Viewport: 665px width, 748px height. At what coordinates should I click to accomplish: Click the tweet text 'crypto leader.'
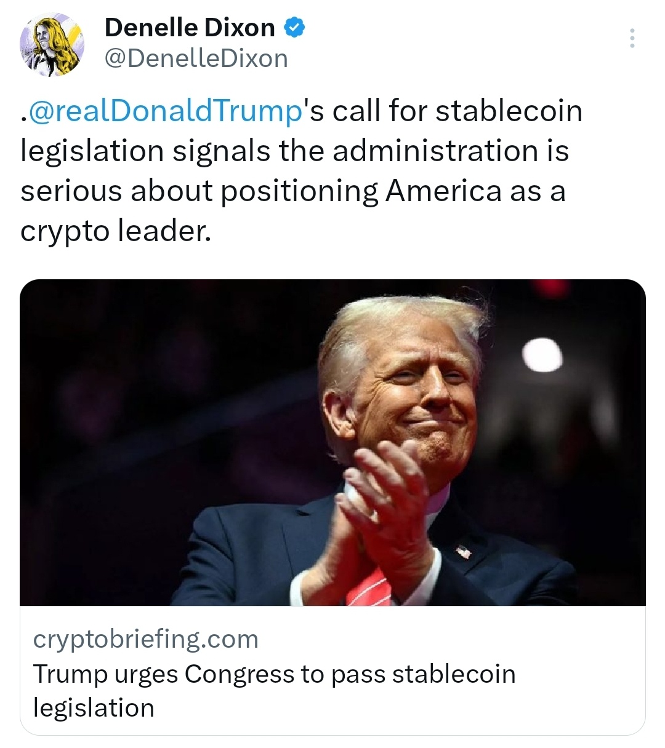point(116,231)
